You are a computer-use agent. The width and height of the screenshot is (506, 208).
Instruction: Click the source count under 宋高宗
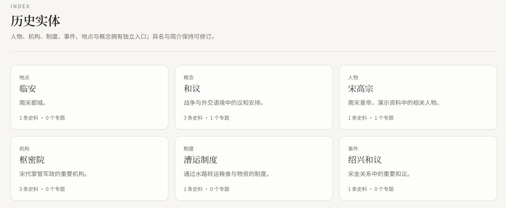pyautogui.click(x=358, y=118)
